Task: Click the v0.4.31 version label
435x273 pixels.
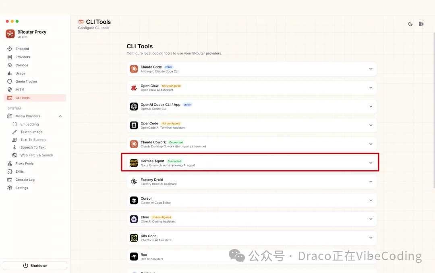Action: point(23,37)
